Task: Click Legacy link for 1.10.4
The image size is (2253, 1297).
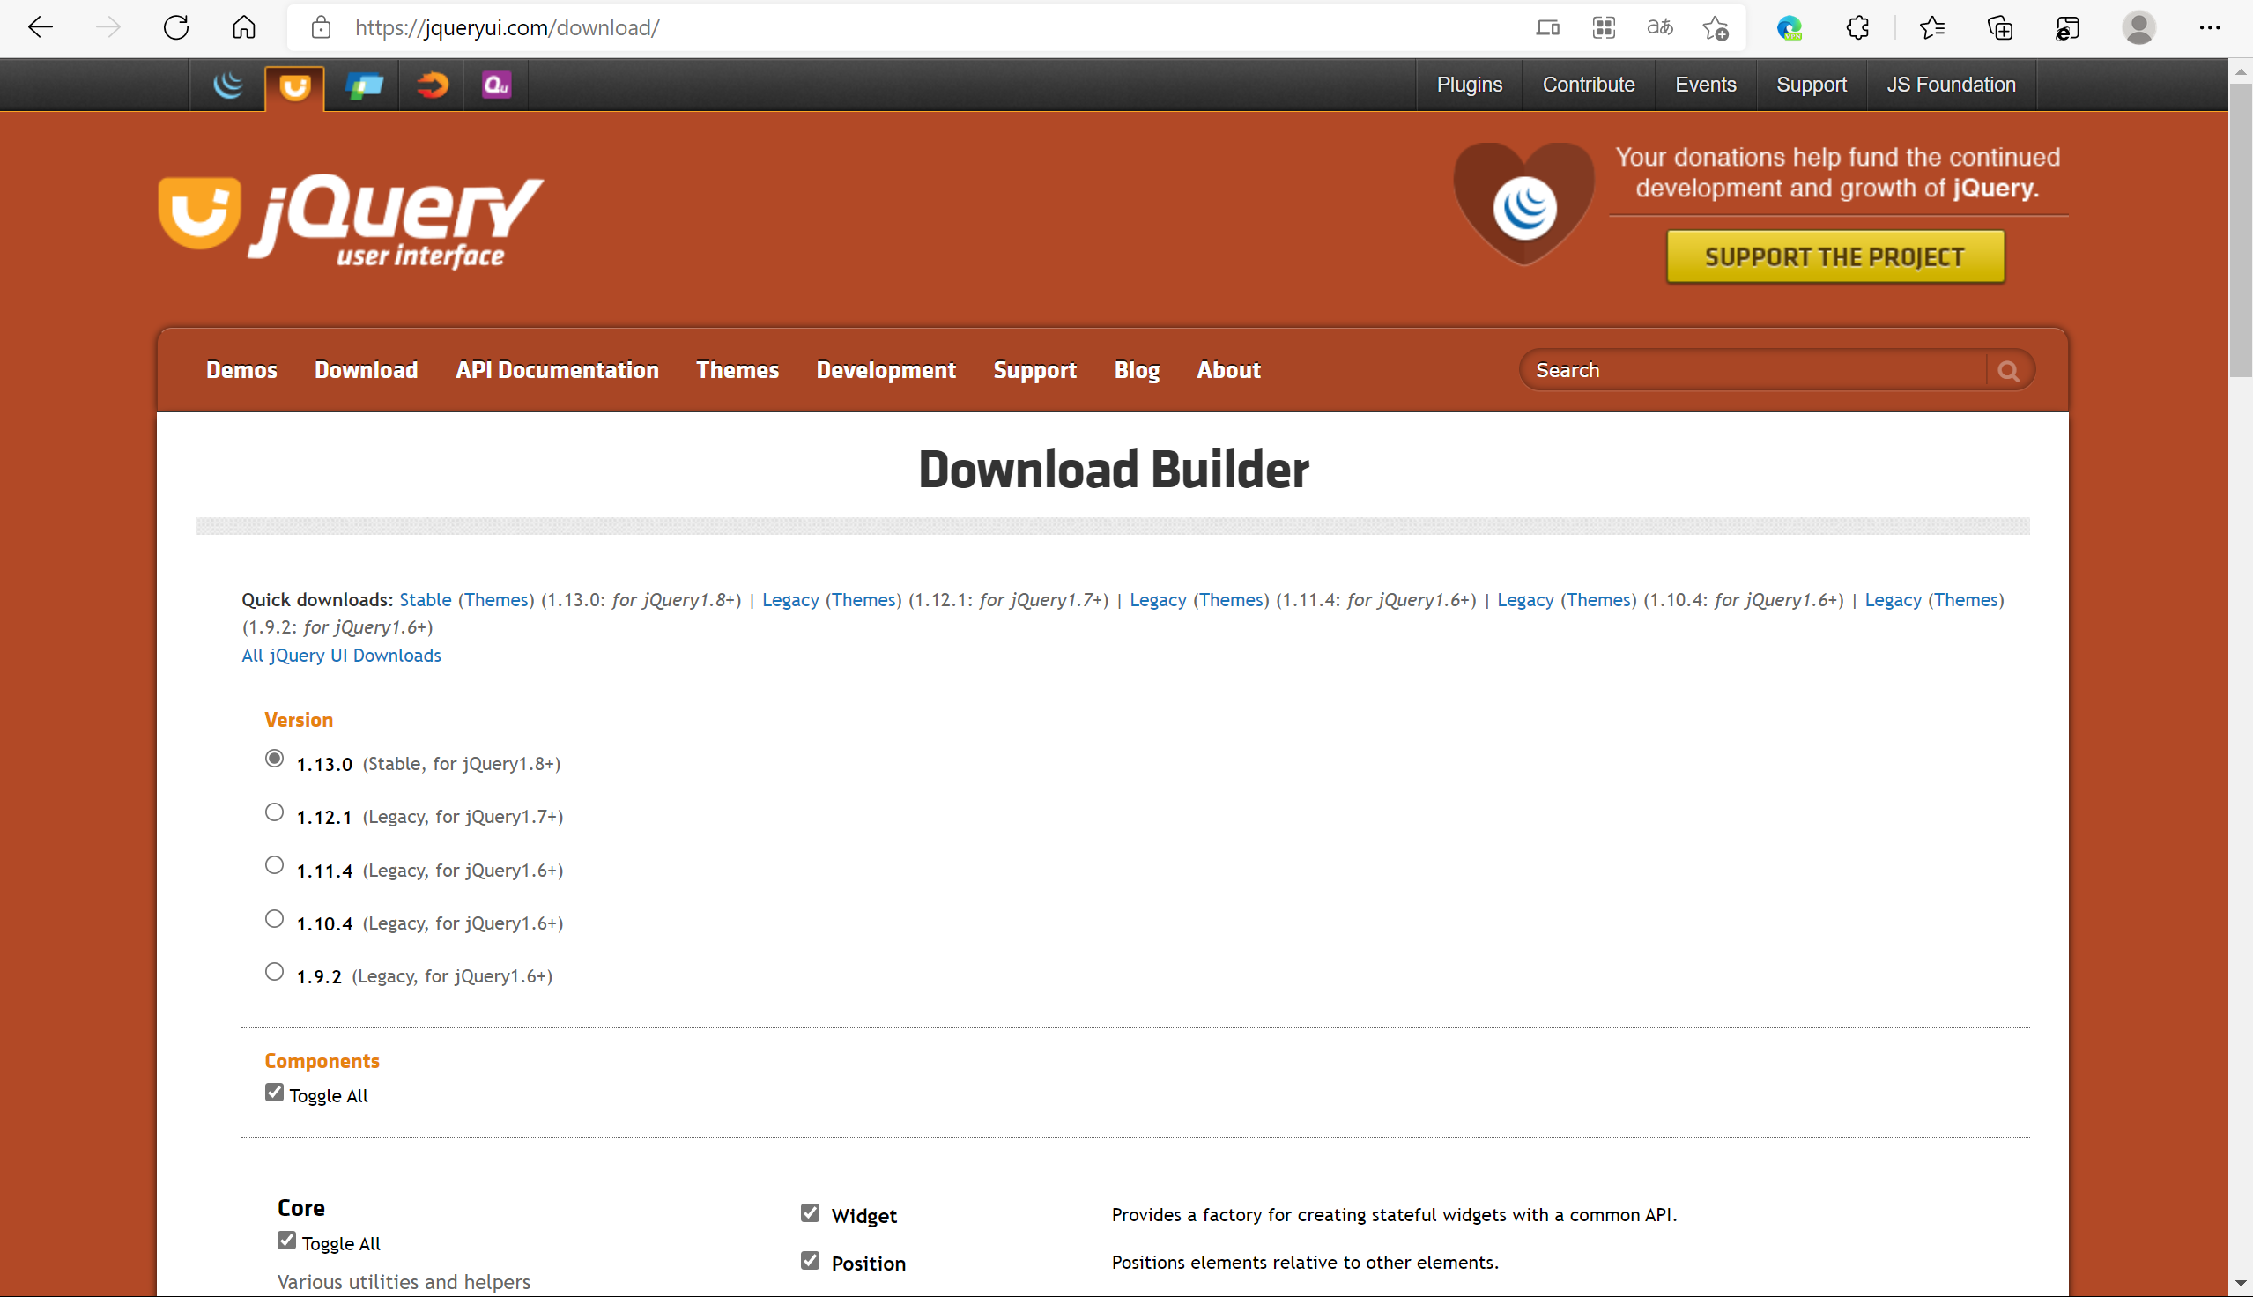Action: tap(1524, 599)
